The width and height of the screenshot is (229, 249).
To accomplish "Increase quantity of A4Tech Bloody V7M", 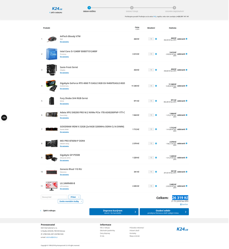I will point(156,39).
